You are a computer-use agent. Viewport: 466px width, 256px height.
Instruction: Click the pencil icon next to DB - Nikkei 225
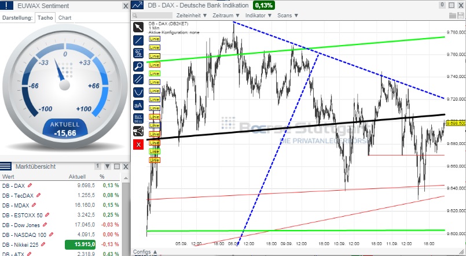click(x=43, y=244)
